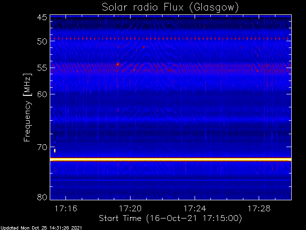Viewport: 306px width, 230px height.
Task: Click the 'Updated Mon Oct 25 14:31:26 2021' text
Action: [41, 228]
